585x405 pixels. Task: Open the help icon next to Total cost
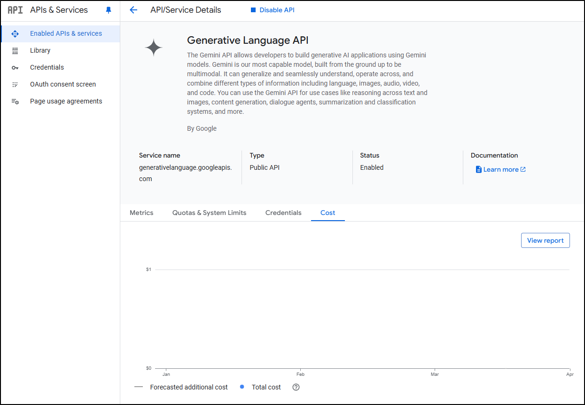[x=296, y=387]
